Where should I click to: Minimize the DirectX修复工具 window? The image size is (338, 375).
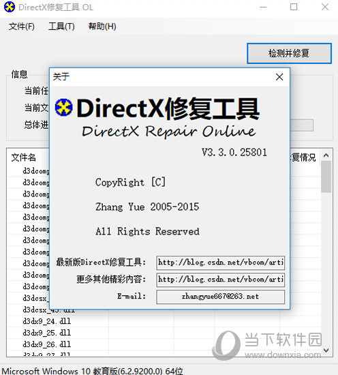263,7
